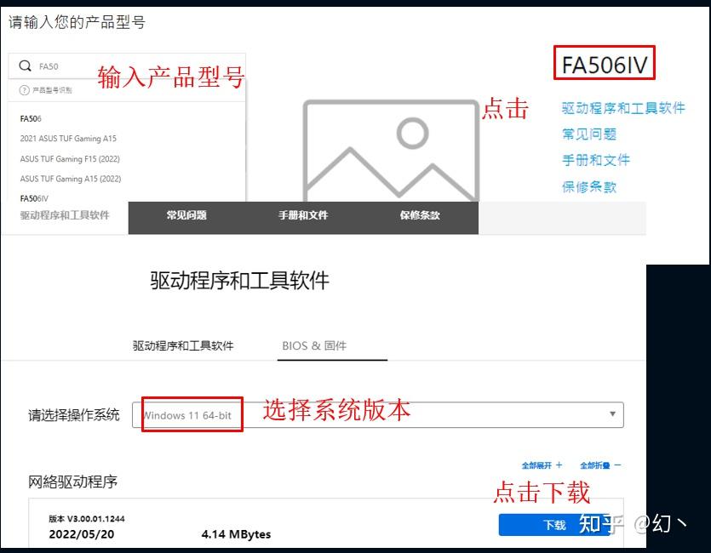Switch to 驱动程序和工具软件 nav tab

65,215
